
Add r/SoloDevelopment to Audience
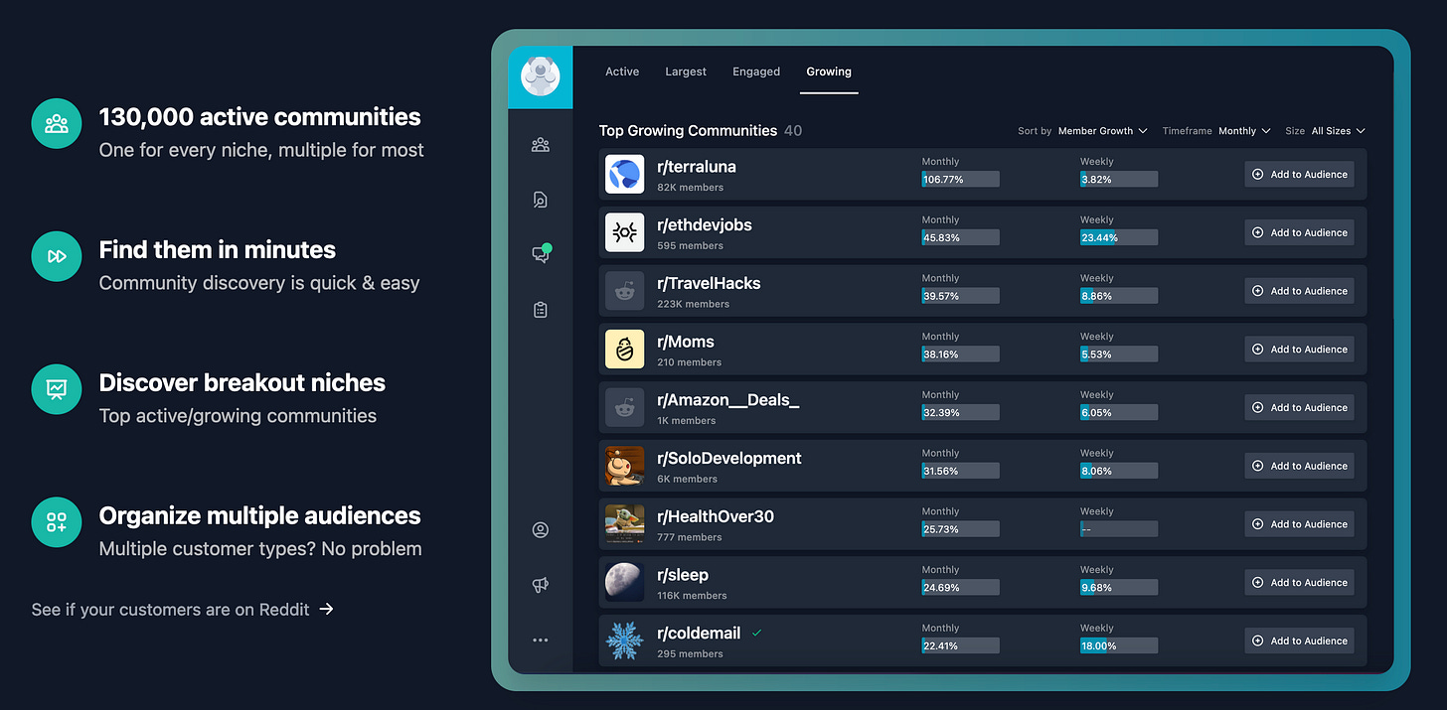point(1299,466)
